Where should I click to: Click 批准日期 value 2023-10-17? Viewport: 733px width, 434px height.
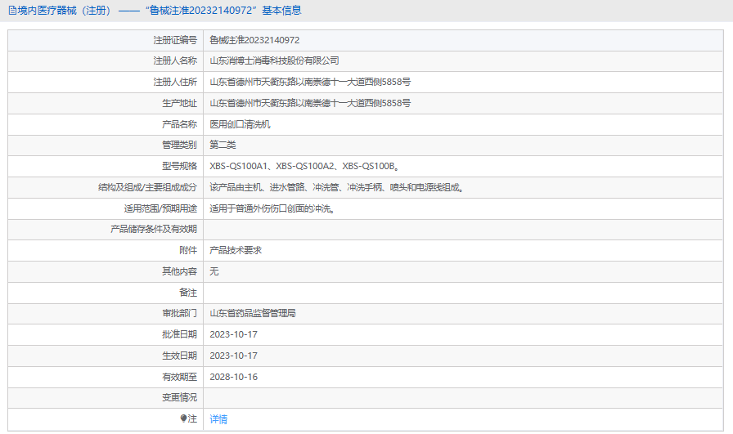tap(233, 334)
